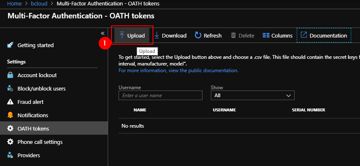Image resolution: width=360 pixels, height=166 pixels.
Task: Select Notifications in the sidebar
Action: 33,115
